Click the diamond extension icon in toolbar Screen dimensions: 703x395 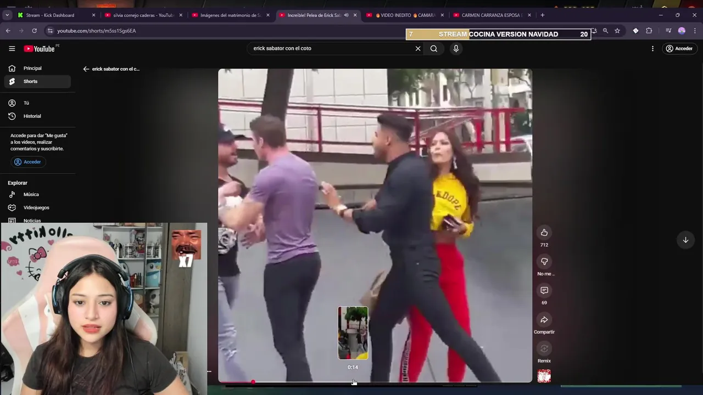tap(635, 31)
